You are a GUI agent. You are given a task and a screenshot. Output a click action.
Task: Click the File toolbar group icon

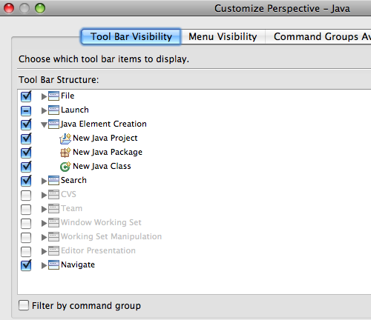(x=53, y=96)
